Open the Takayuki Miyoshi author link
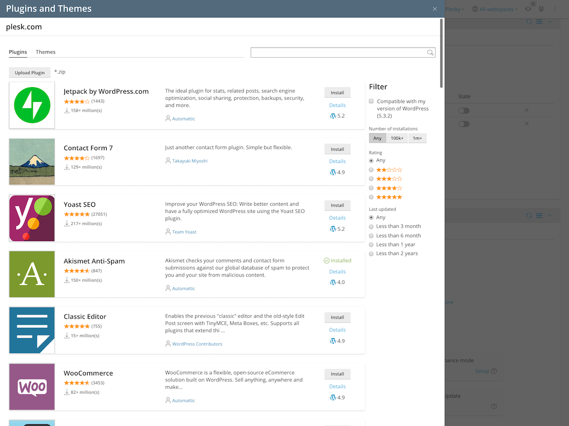The width and height of the screenshot is (569, 426). 190,161
